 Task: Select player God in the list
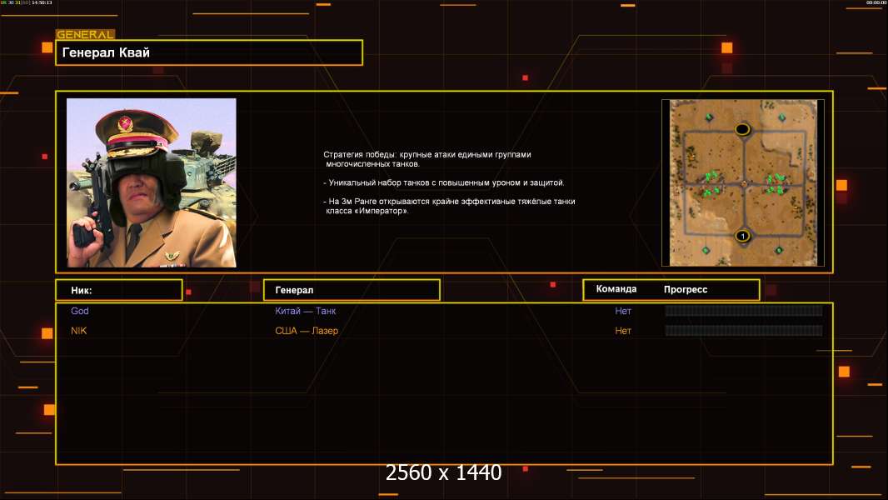pos(80,311)
